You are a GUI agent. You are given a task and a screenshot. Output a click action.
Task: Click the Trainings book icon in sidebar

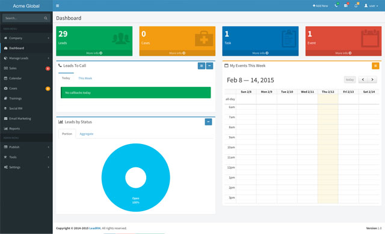(x=5, y=98)
